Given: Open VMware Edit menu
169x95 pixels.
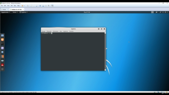Looking at the screenshot, I should [x=5, y=6].
